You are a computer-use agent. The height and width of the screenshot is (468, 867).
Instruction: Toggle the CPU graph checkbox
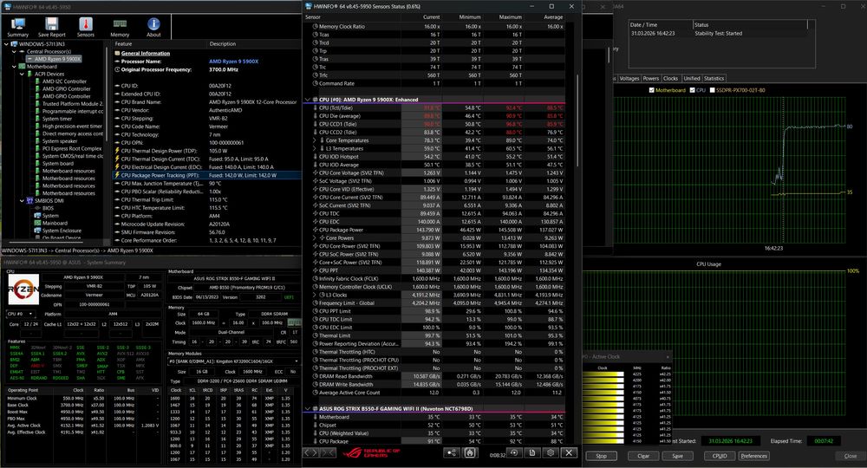click(691, 90)
